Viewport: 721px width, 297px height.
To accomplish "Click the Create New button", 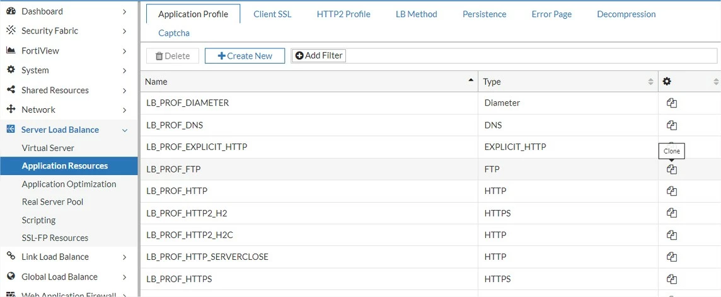I will coord(245,56).
